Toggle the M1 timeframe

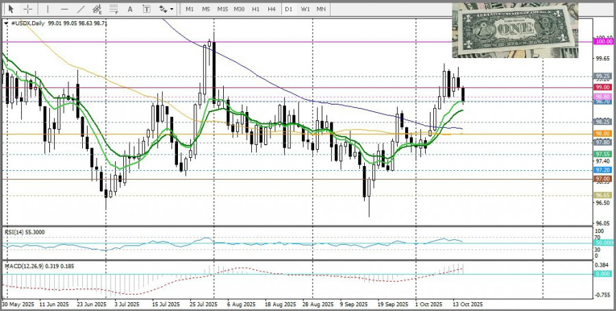(190, 9)
